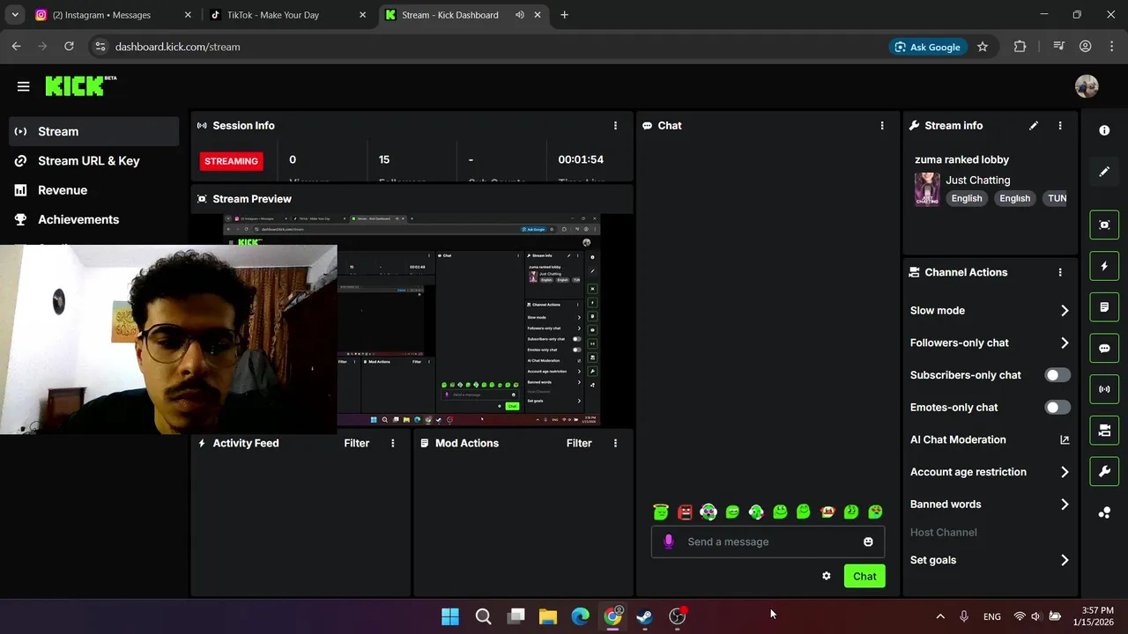Toggle the Mod Actions document icon in toolbar

[1104, 307]
